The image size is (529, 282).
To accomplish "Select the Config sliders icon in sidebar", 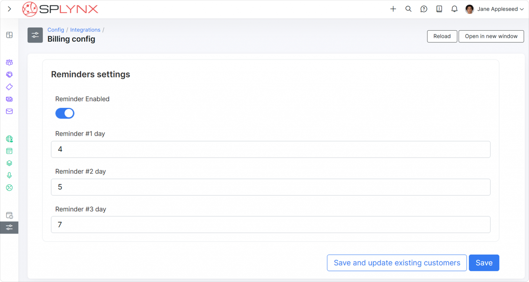I will tap(9, 227).
